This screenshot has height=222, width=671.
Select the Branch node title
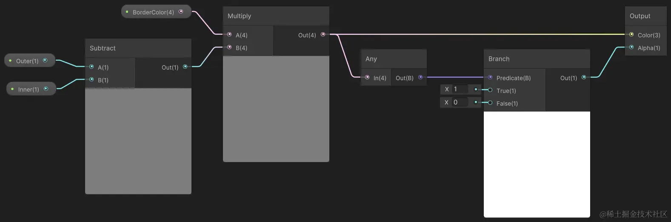[x=499, y=59]
